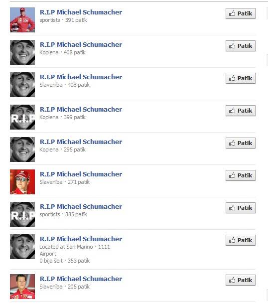Viewport: 268px width, 304px height.
Task: Like the sportists page with 335 patīk
Action: click(x=241, y=208)
